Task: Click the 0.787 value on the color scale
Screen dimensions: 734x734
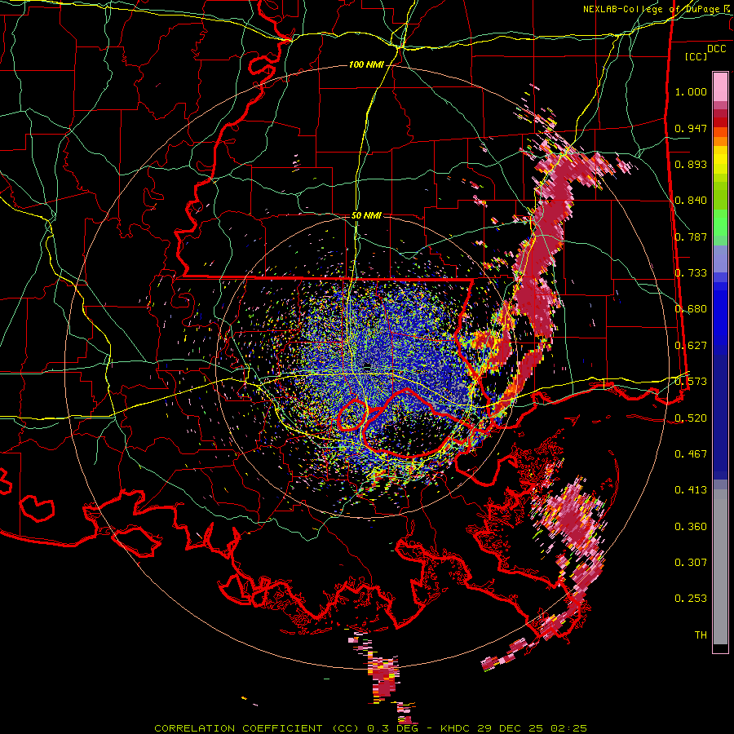Action: tap(691, 237)
